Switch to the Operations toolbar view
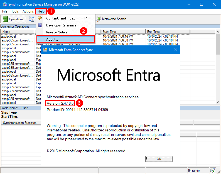 coord(13,19)
